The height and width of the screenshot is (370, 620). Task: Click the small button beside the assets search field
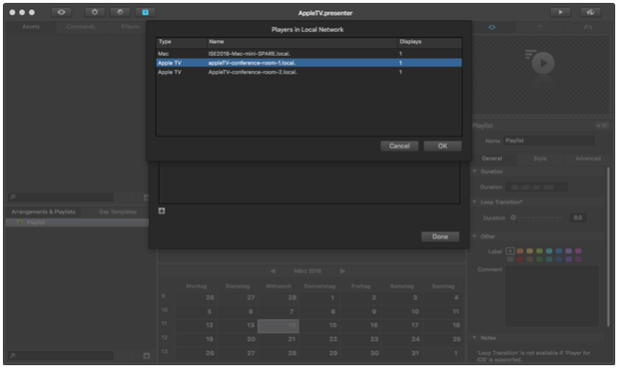pyautogui.click(x=146, y=197)
